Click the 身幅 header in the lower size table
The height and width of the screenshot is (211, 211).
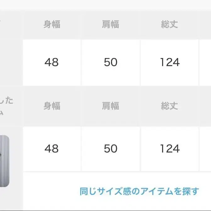pyautogui.click(x=52, y=106)
